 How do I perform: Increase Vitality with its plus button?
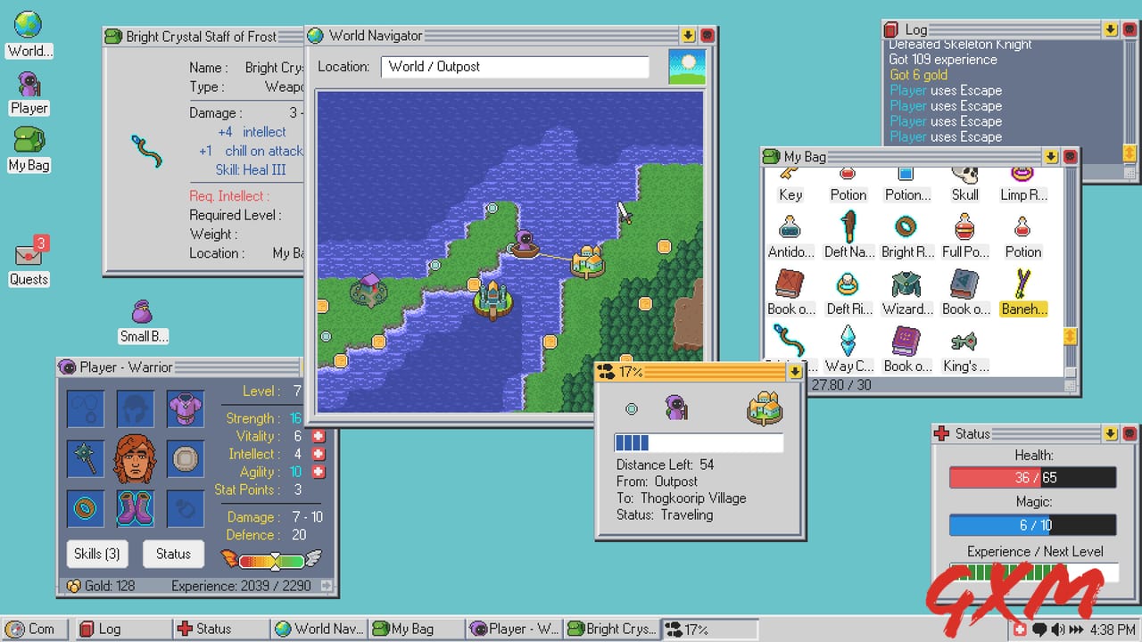tap(319, 436)
